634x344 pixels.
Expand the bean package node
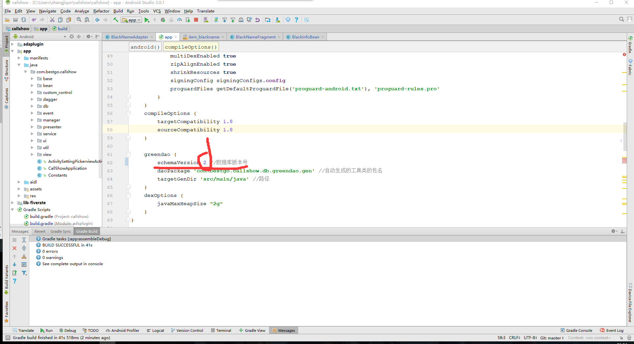tap(32, 85)
